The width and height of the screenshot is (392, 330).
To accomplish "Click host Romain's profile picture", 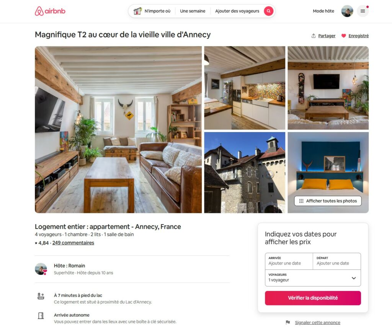I will (41, 269).
